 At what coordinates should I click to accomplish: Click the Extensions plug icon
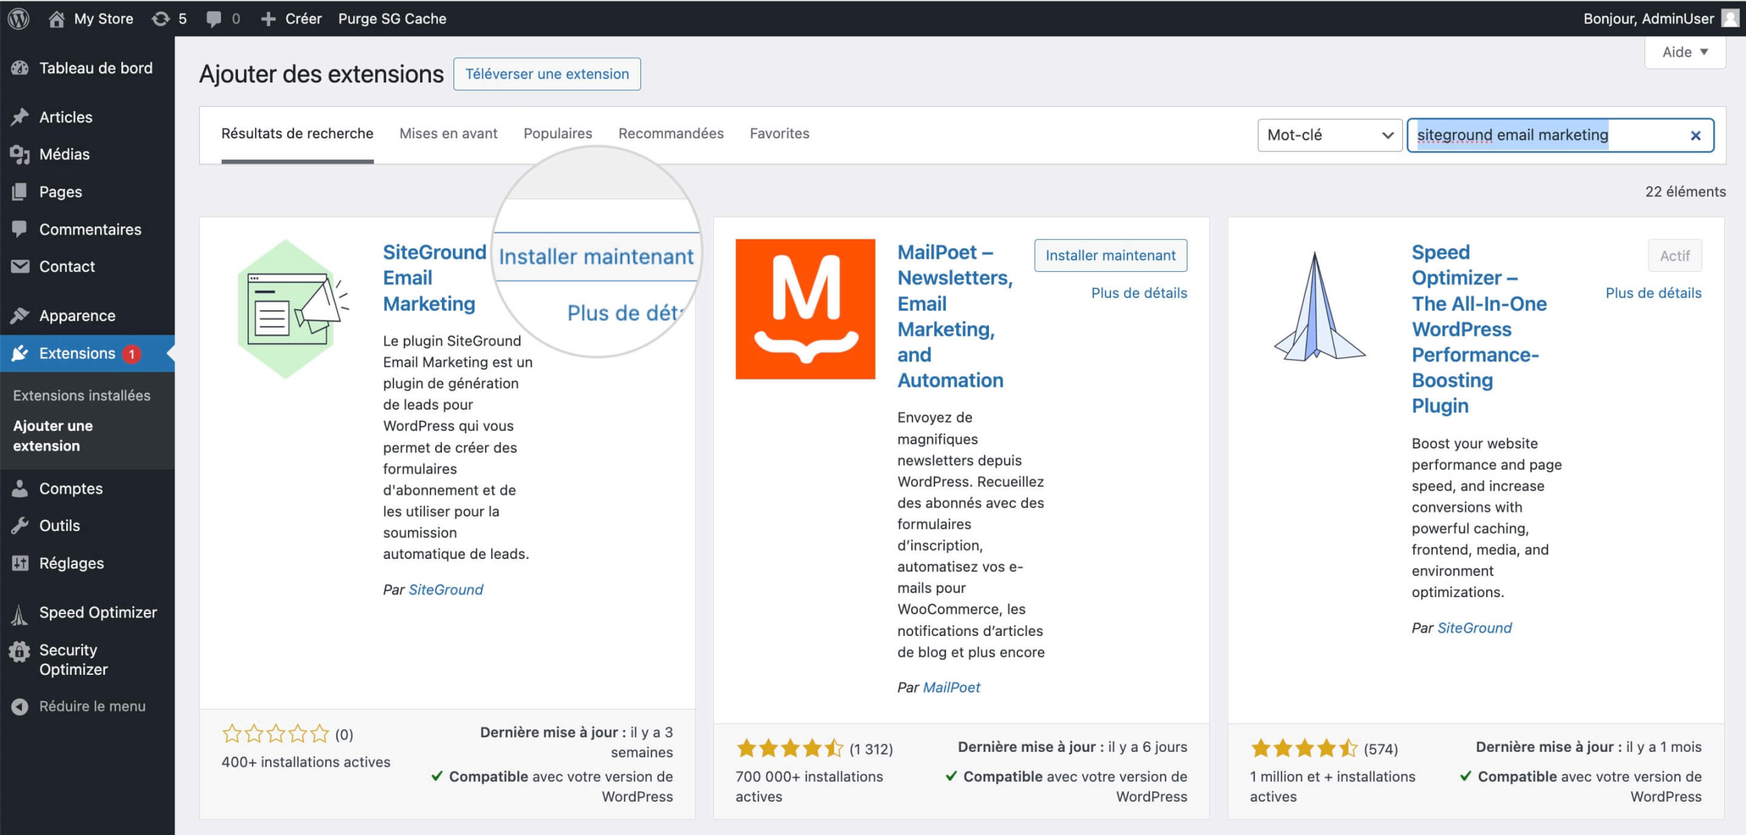tap(20, 353)
